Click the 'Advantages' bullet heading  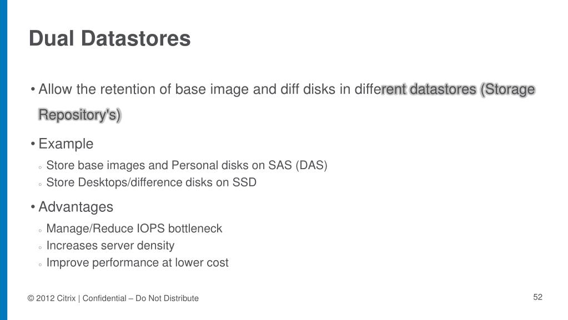76,207
